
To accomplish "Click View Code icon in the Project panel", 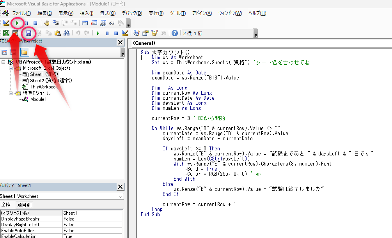I will point(5,52).
